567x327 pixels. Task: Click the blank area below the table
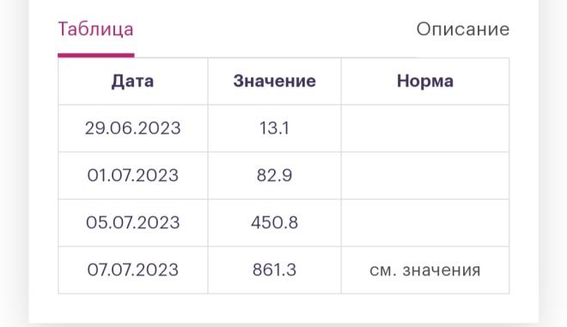(283, 308)
